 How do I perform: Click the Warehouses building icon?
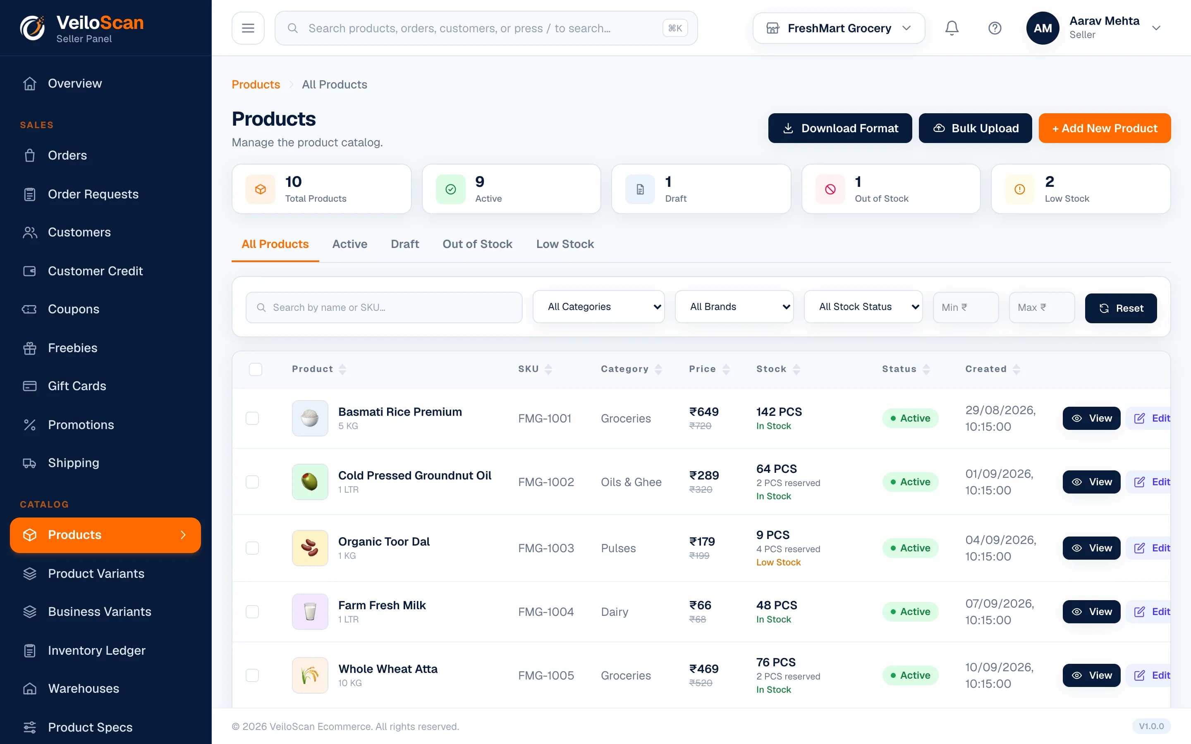(29, 688)
